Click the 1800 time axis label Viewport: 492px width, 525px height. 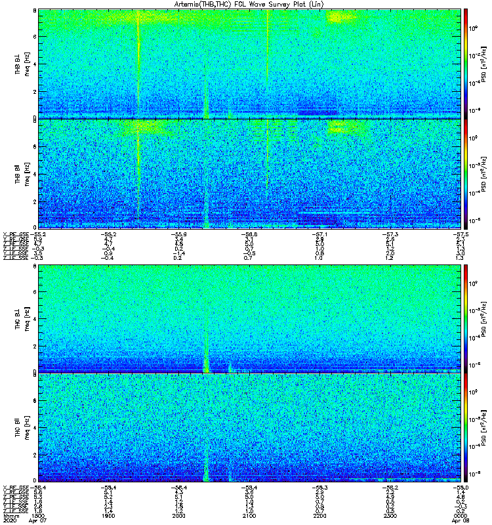point(38,516)
